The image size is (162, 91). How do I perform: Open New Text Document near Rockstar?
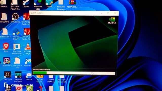[x=62, y=79]
